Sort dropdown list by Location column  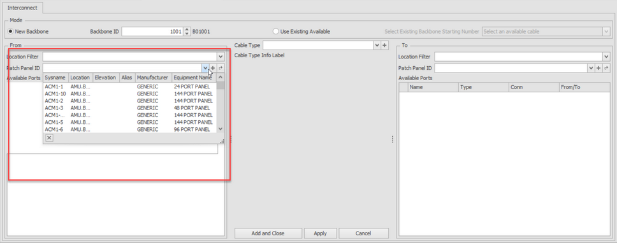coord(81,78)
